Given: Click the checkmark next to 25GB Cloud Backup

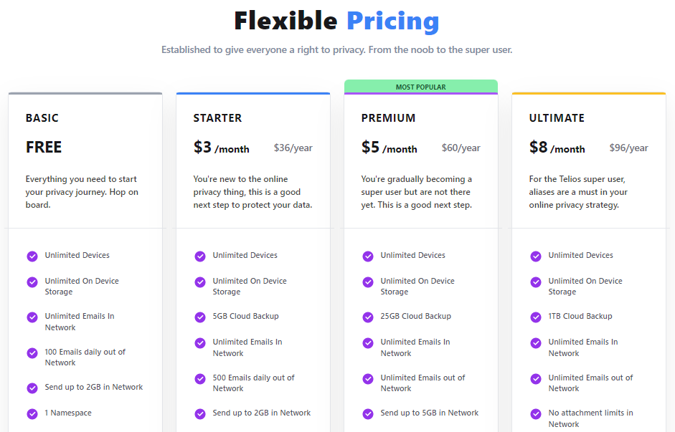Looking at the screenshot, I should [x=368, y=317].
